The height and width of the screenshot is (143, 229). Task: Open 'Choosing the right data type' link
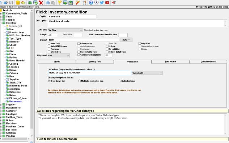[96, 30]
